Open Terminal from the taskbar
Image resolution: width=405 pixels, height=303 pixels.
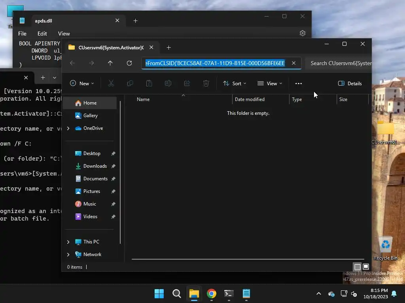[x=229, y=294]
